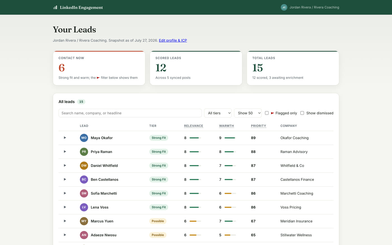
Task: Focus the search name, company, or headline field
Action: pos(130,113)
